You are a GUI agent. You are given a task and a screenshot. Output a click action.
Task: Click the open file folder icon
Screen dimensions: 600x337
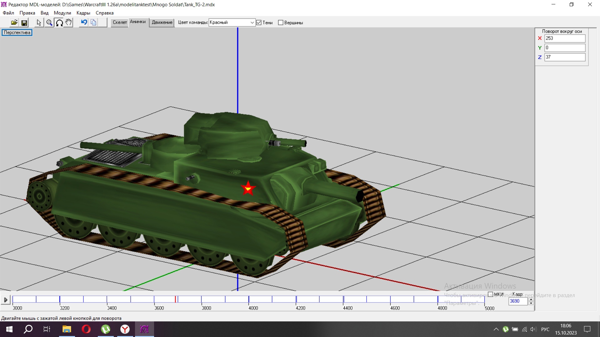point(14,22)
